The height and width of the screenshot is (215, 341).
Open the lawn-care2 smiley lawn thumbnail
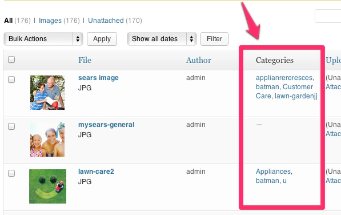click(x=47, y=186)
